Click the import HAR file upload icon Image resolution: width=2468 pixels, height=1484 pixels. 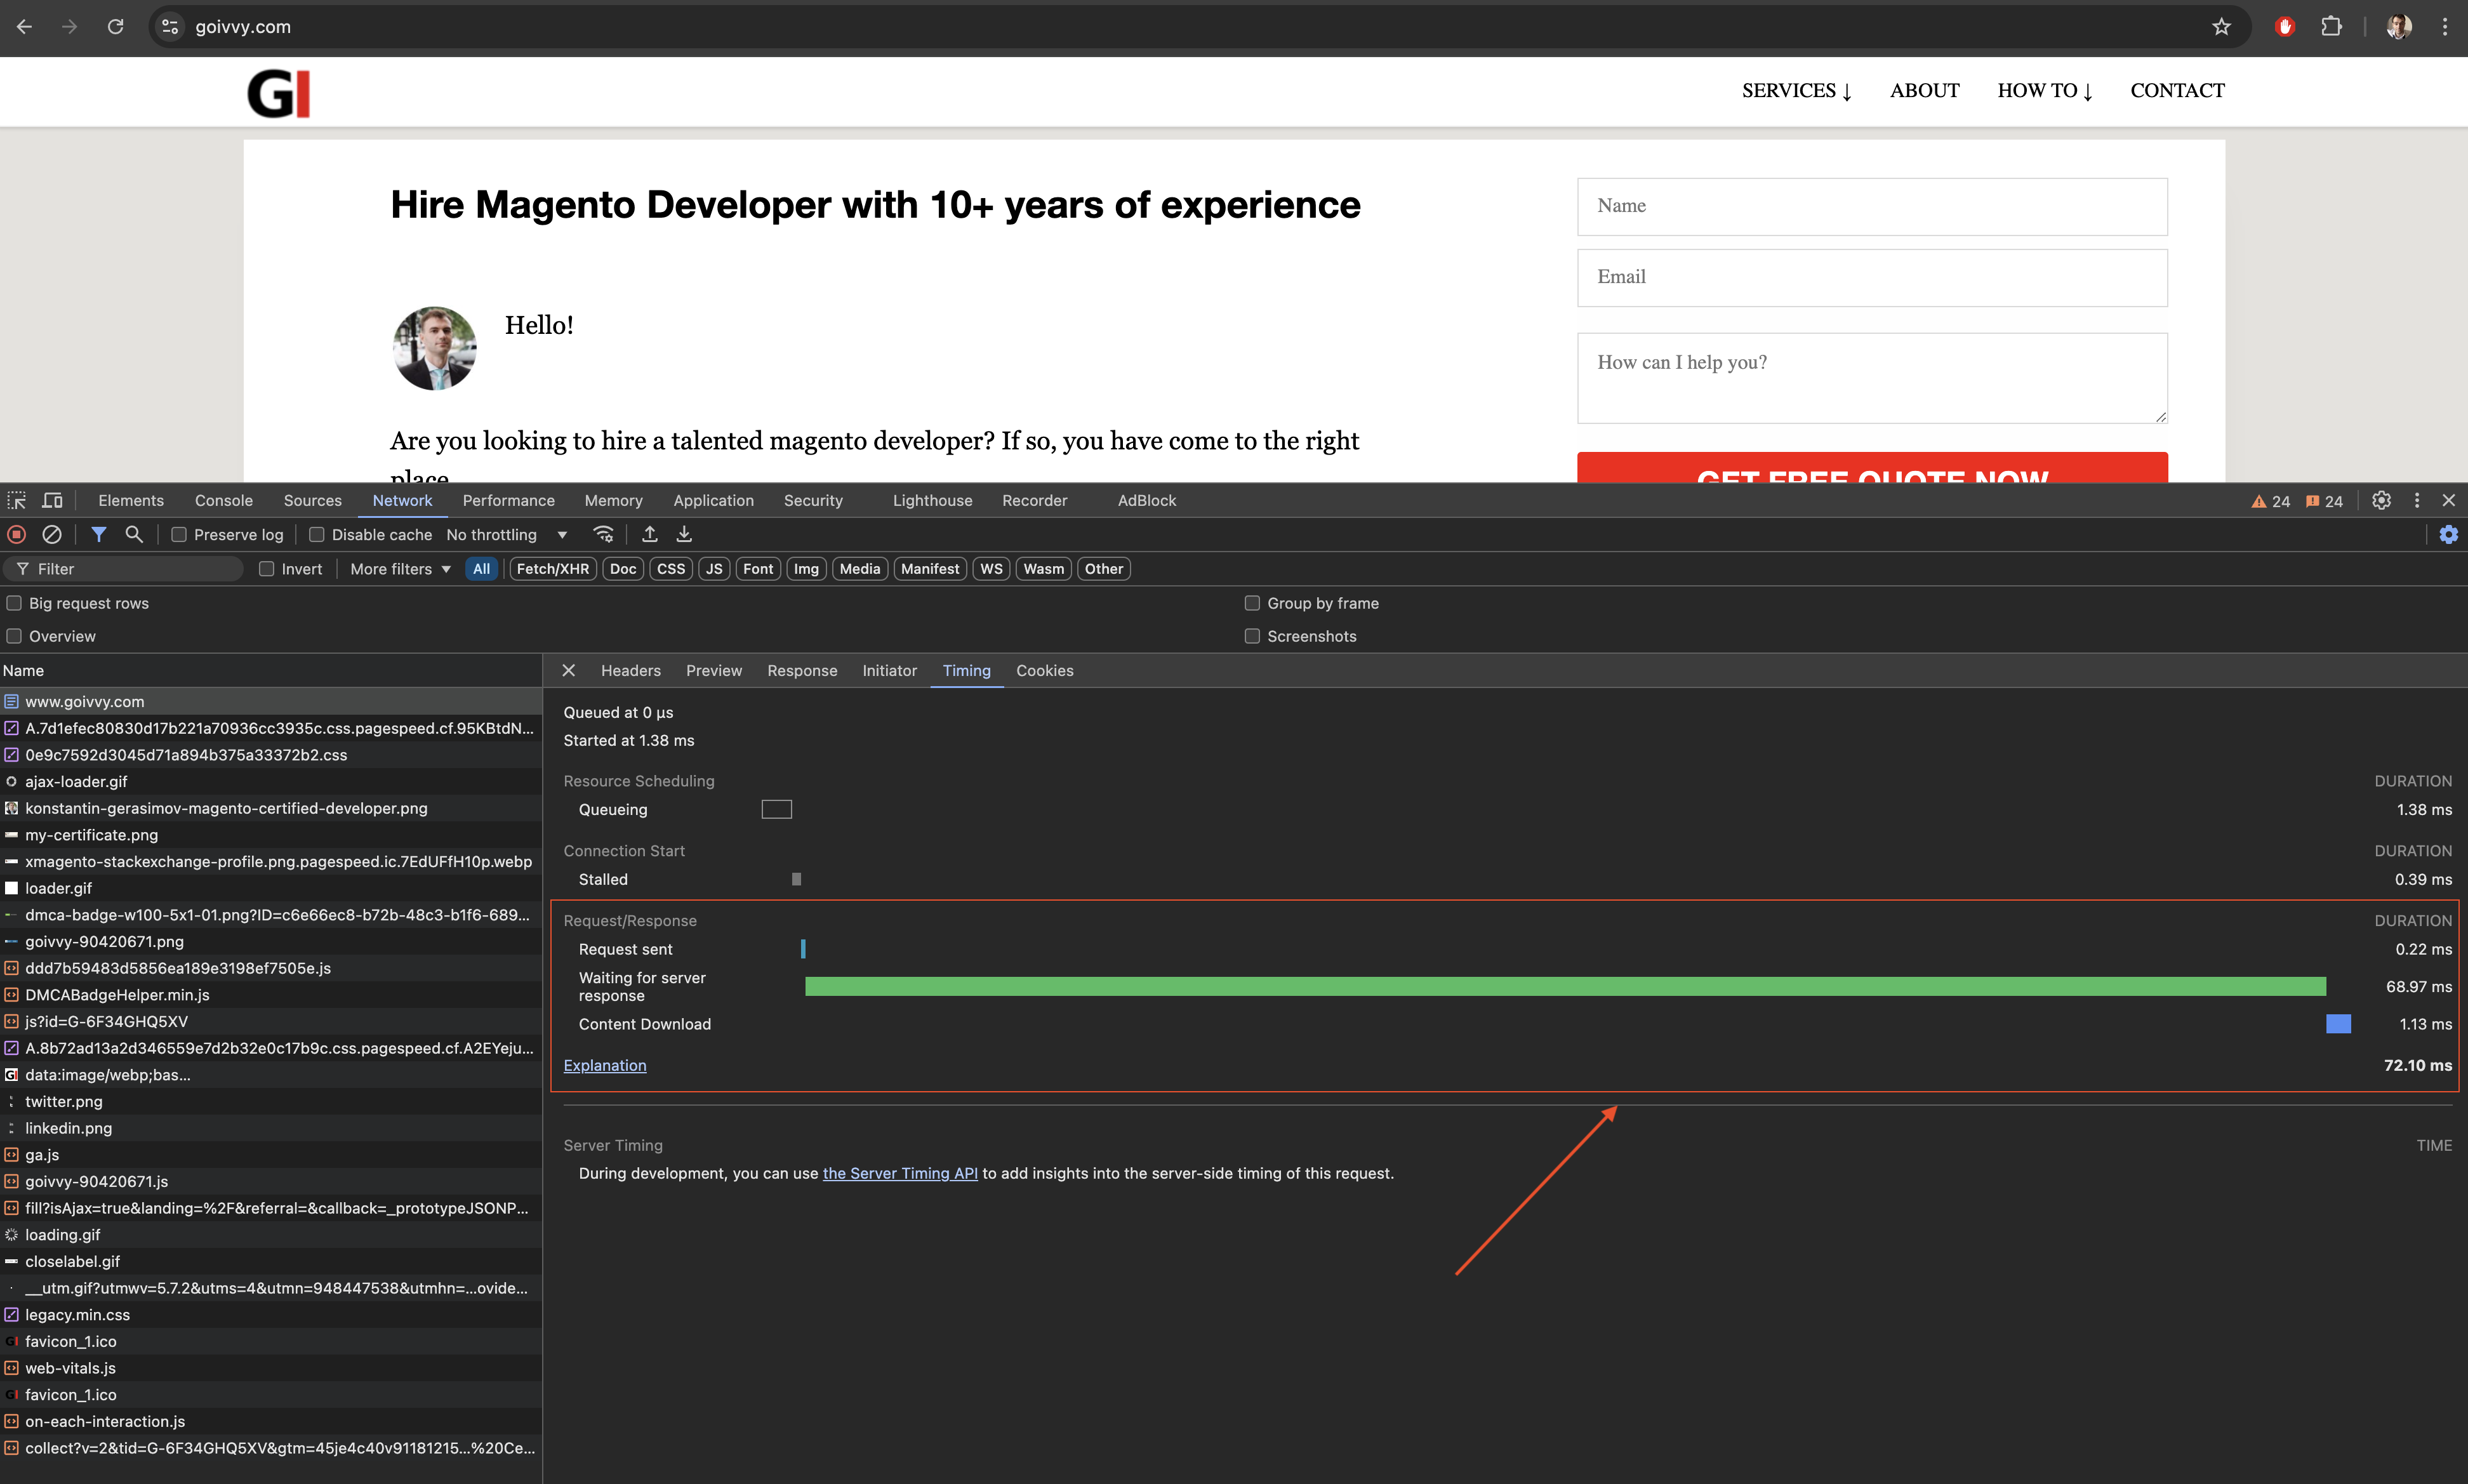pos(650,534)
